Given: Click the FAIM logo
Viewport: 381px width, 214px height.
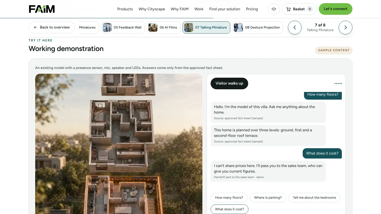Looking at the screenshot, I should coord(42,9).
